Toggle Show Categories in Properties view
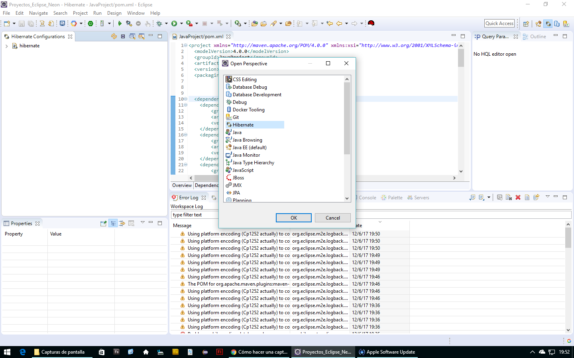This screenshot has width=574, height=358. [113, 224]
